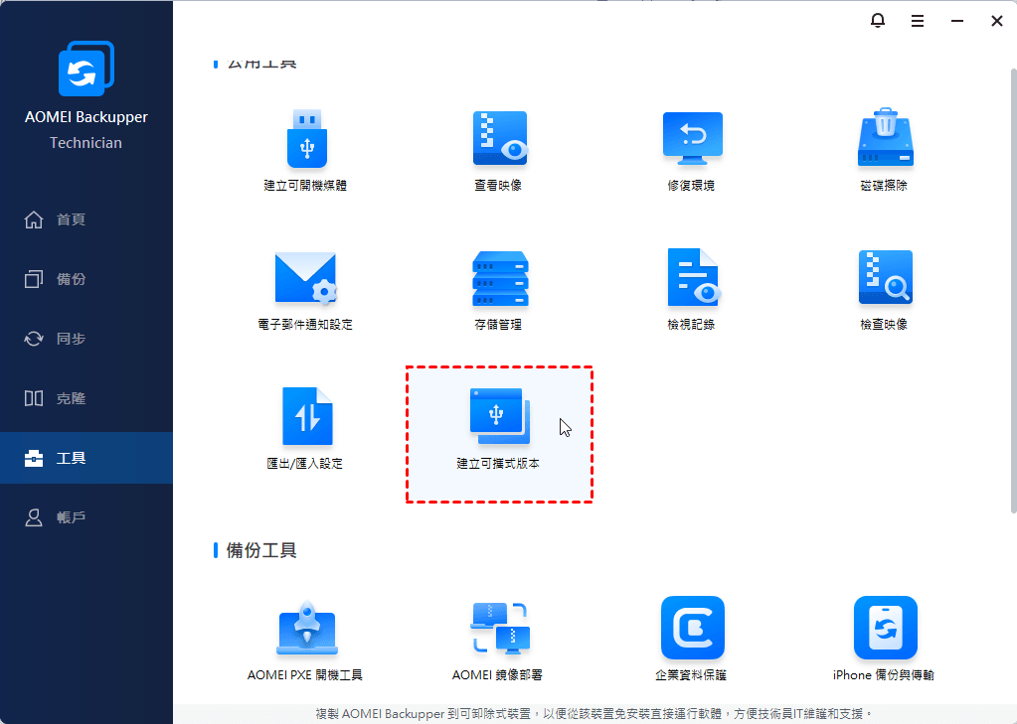Close the AOMEI Backupper window
Viewport: 1017px width, 724px height.
coord(997,22)
